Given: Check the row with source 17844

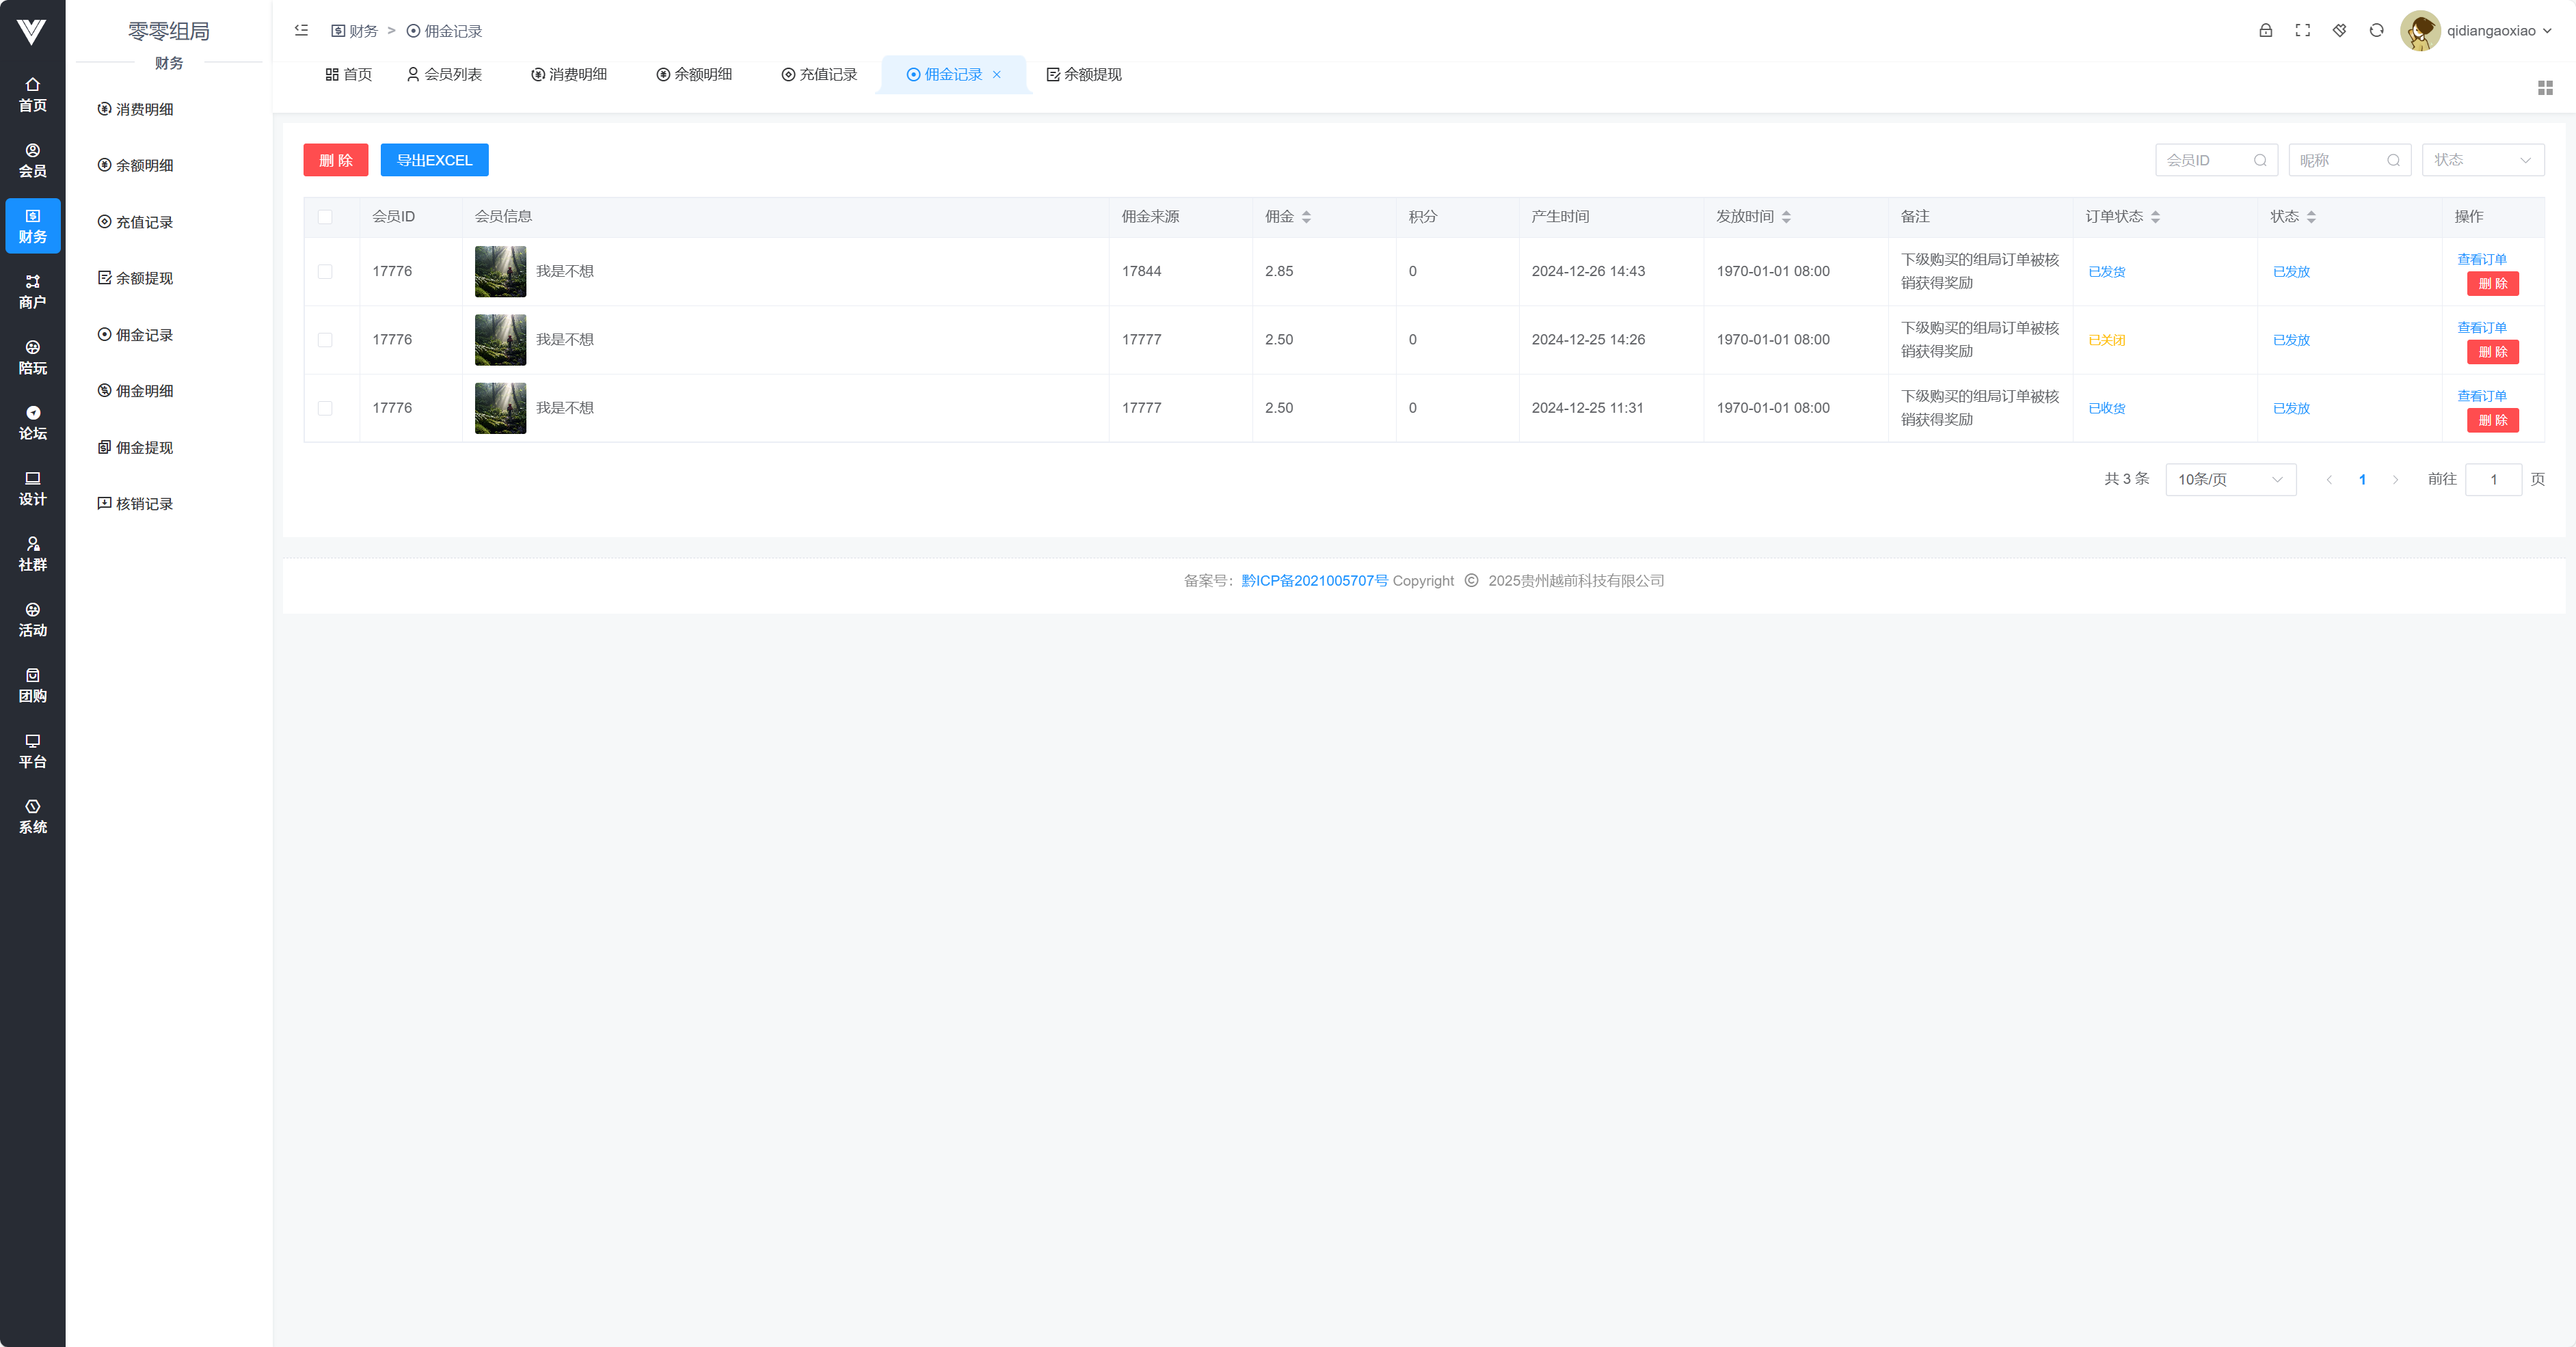Looking at the screenshot, I should pos(325,271).
